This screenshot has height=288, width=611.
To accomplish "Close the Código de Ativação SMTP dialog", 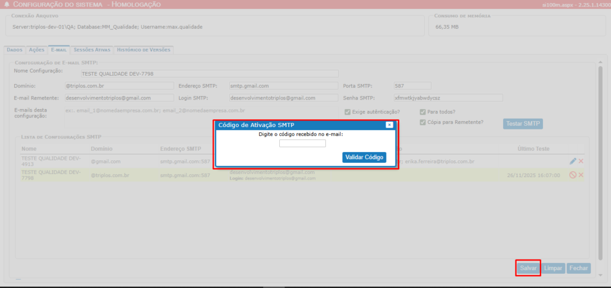I will [x=389, y=125].
